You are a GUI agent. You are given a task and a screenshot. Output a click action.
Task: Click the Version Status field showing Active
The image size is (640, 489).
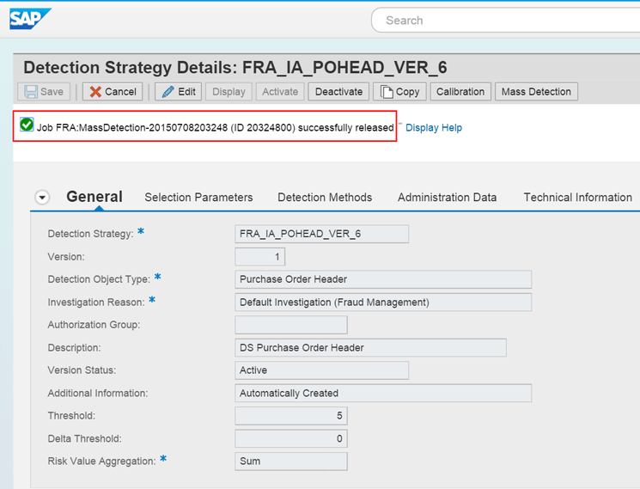pos(321,370)
